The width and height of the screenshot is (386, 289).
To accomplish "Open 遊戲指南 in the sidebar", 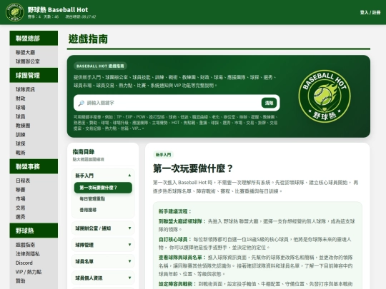I will (25, 245).
